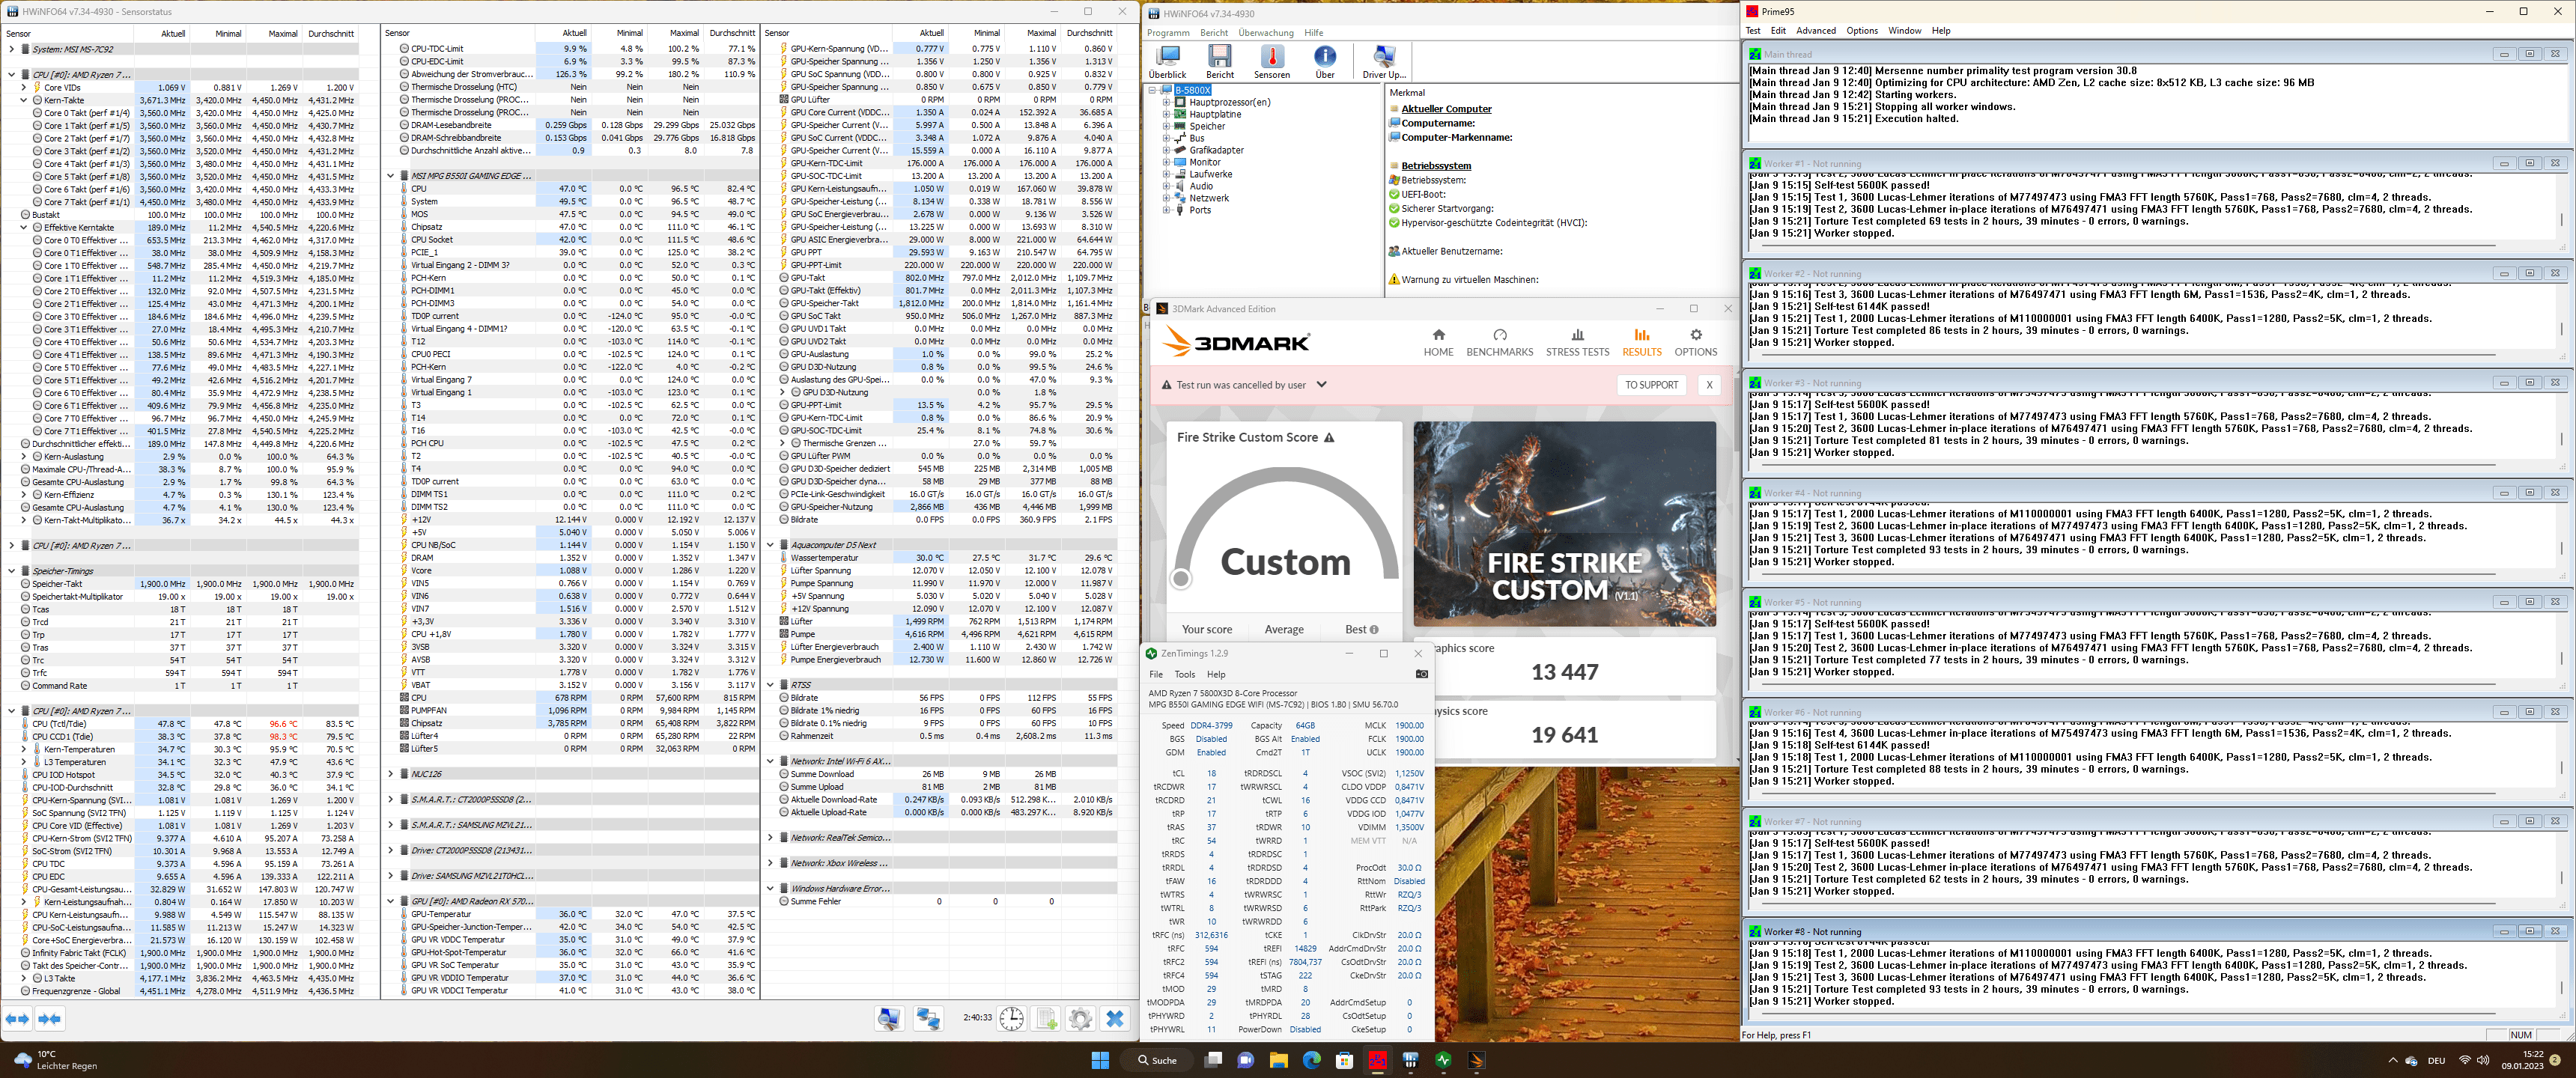The width and height of the screenshot is (2576, 1078).
Task: Collapse the Aquacomputer D5 Next group
Action: tap(771, 545)
